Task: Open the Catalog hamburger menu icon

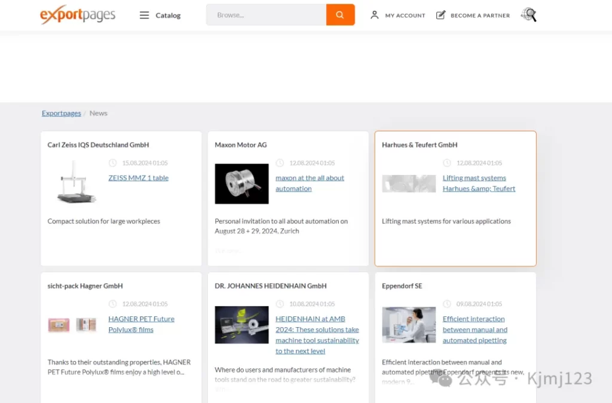Action: pos(145,15)
